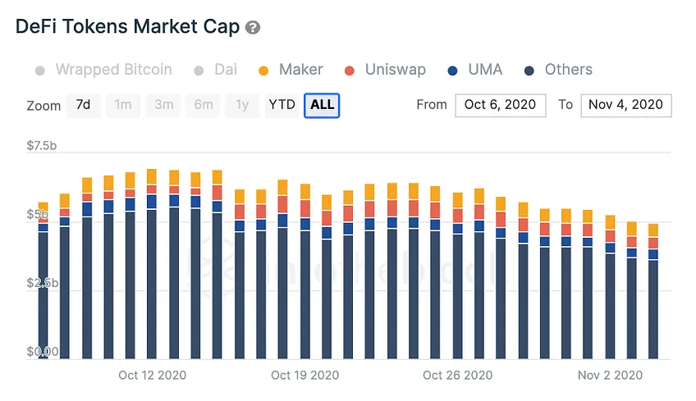This screenshot has height=401, width=696.
Task: Select the 7d zoom range
Action: (x=84, y=105)
